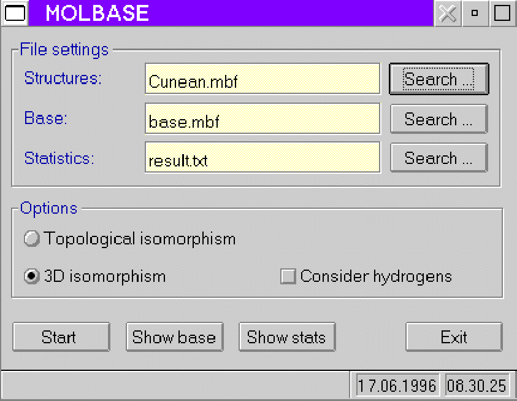Image resolution: width=517 pixels, height=401 pixels.
Task: Focus the Structures field containing Cunean.mbf
Action: point(262,79)
